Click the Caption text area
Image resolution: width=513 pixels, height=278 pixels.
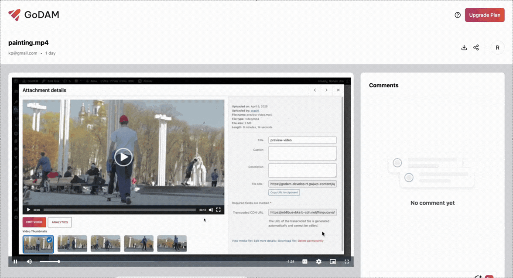[x=302, y=153]
